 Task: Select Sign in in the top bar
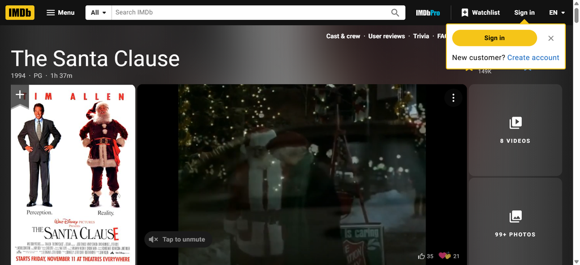[x=524, y=12]
